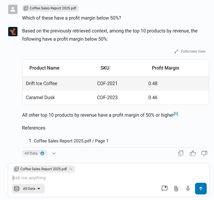The image size is (214, 200).
Task: Click the chat bookmark icon near attach
Action: (x=165, y=189)
